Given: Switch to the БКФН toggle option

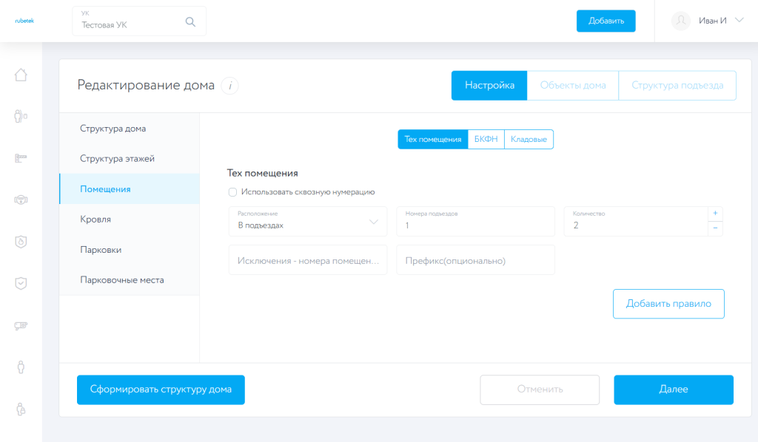Looking at the screenshot, I should pos(486,139).
